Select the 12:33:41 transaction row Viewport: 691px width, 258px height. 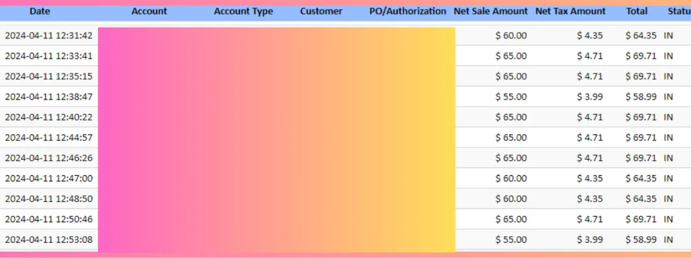(x=345, y=56)
